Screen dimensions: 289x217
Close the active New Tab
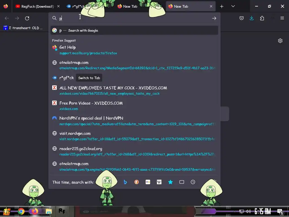coord(211,6)
